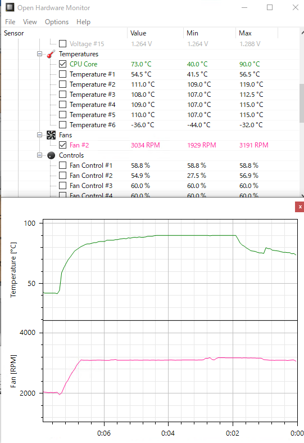Select the Controls group label

(71, 155)
